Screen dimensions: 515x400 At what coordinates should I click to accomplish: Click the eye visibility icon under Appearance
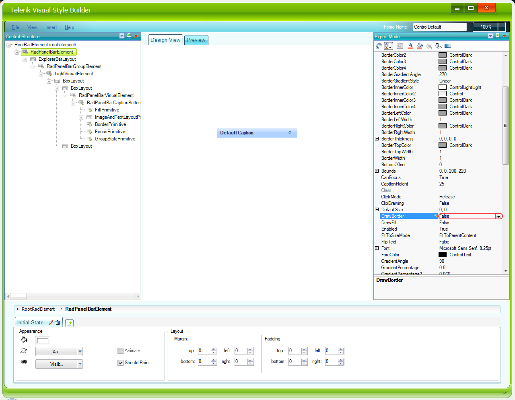click(24, 362)
